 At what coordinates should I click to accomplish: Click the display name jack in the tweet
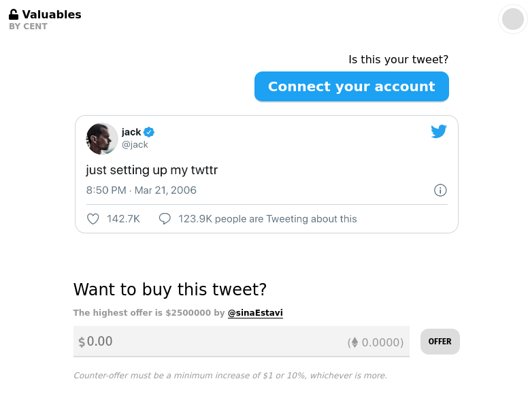[x=131, y=132]
